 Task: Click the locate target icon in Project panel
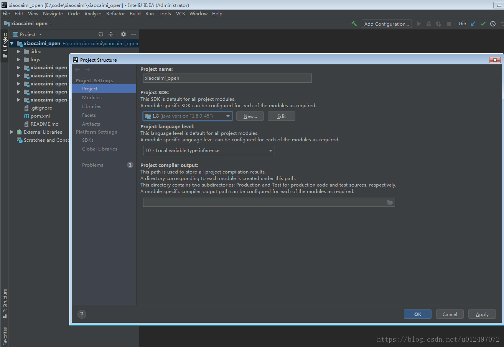tap(101, 34)
